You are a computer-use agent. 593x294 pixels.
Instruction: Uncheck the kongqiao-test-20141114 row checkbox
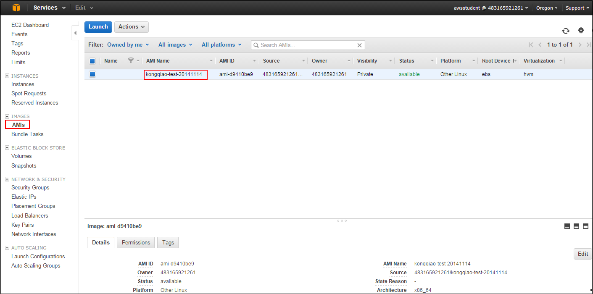tap(92, 74)
